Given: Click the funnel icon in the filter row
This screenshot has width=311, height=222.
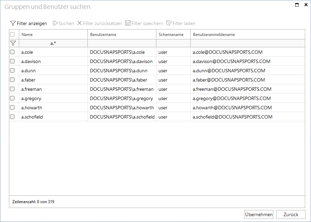Looking at the screenshot, I should 13,43.
